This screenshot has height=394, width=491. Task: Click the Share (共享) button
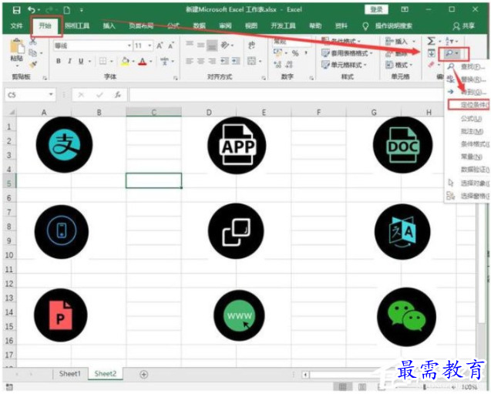[x=464, y=25]
